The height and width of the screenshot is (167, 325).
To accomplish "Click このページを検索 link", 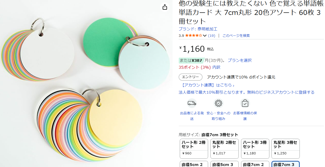I will (236, 36).
